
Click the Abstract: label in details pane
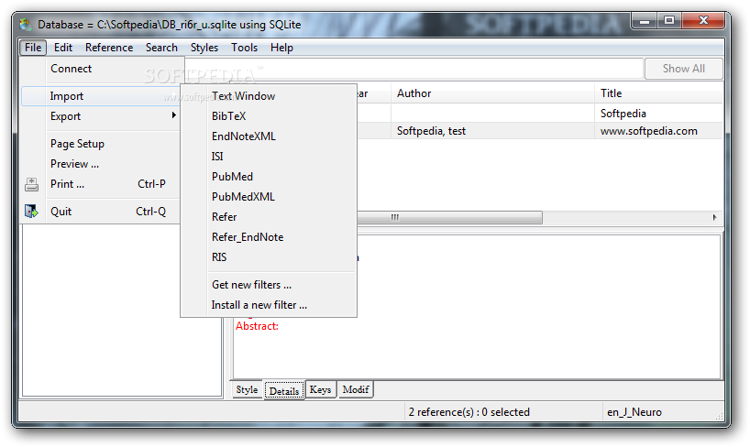(257, 326)
